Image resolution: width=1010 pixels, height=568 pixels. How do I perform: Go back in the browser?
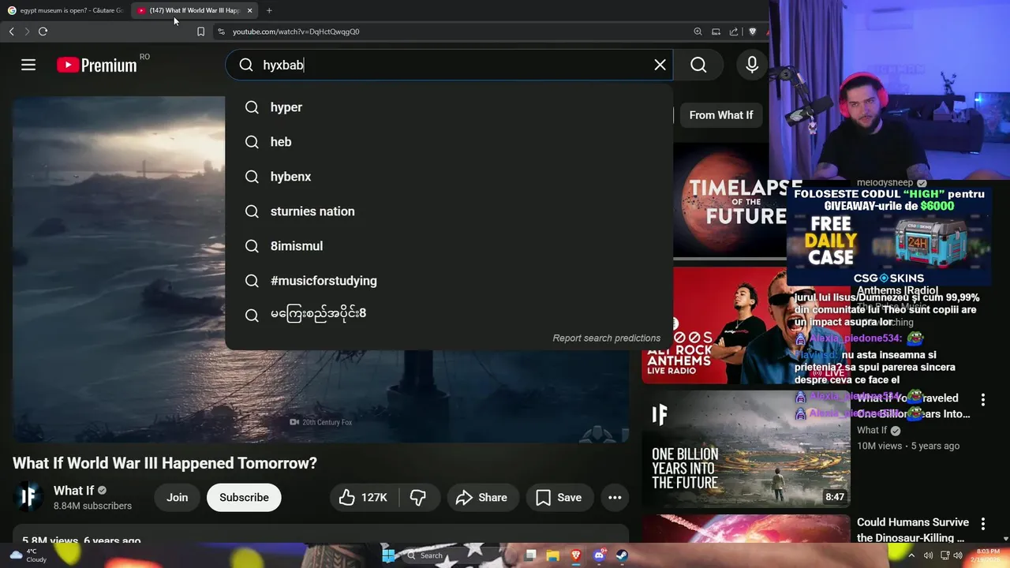click(x=11, y=32)
